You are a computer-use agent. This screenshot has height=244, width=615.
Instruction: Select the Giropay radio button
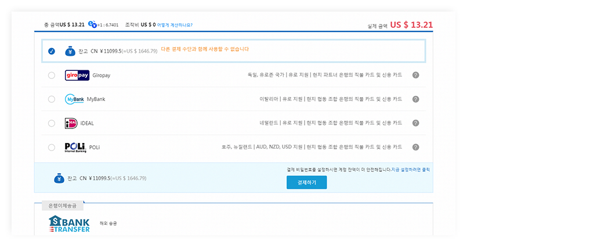(52, 75)
